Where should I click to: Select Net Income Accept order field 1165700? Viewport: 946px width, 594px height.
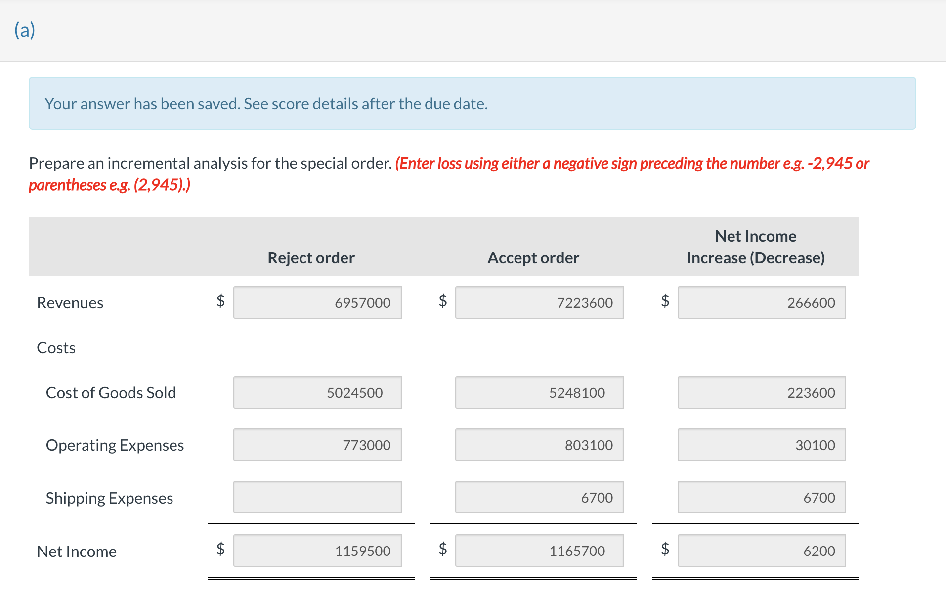click(x=539, y=551)
